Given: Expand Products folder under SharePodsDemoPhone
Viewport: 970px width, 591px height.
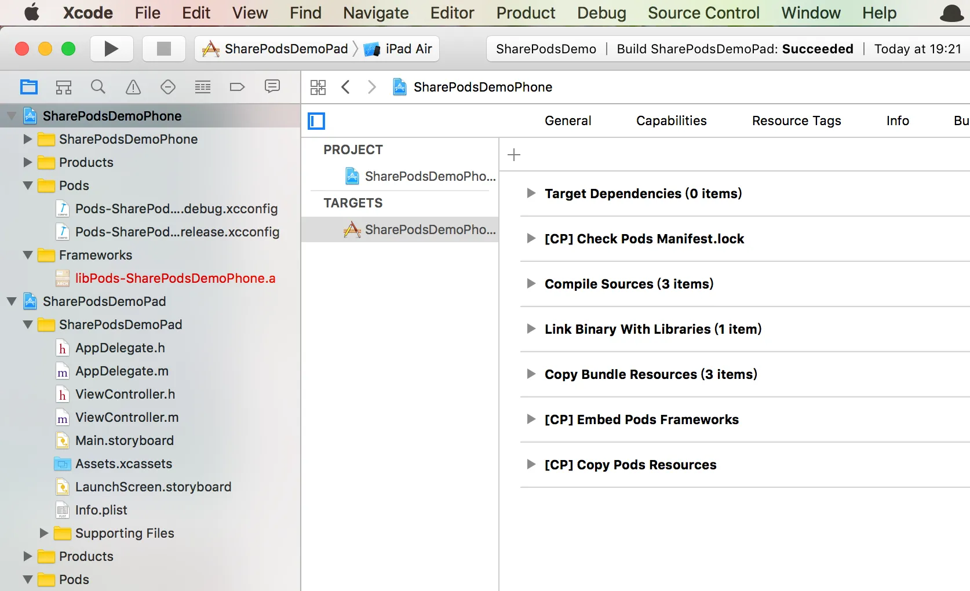Looking at the screenshot, I should (x=28, y=162).
